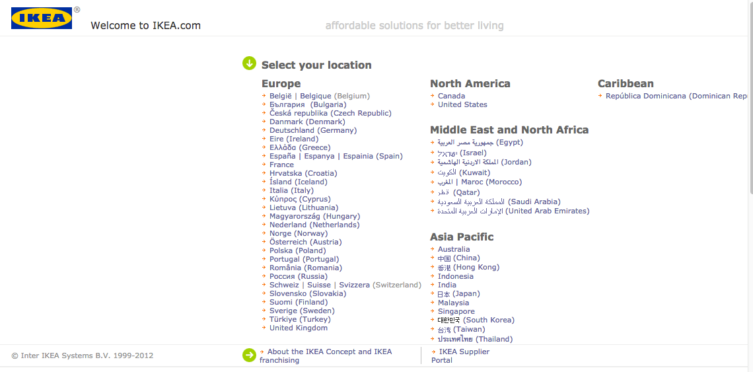Viewport: 753px width, 372px height.
Task: Select the Hong Kong link
Action: (x=469, y=267)
